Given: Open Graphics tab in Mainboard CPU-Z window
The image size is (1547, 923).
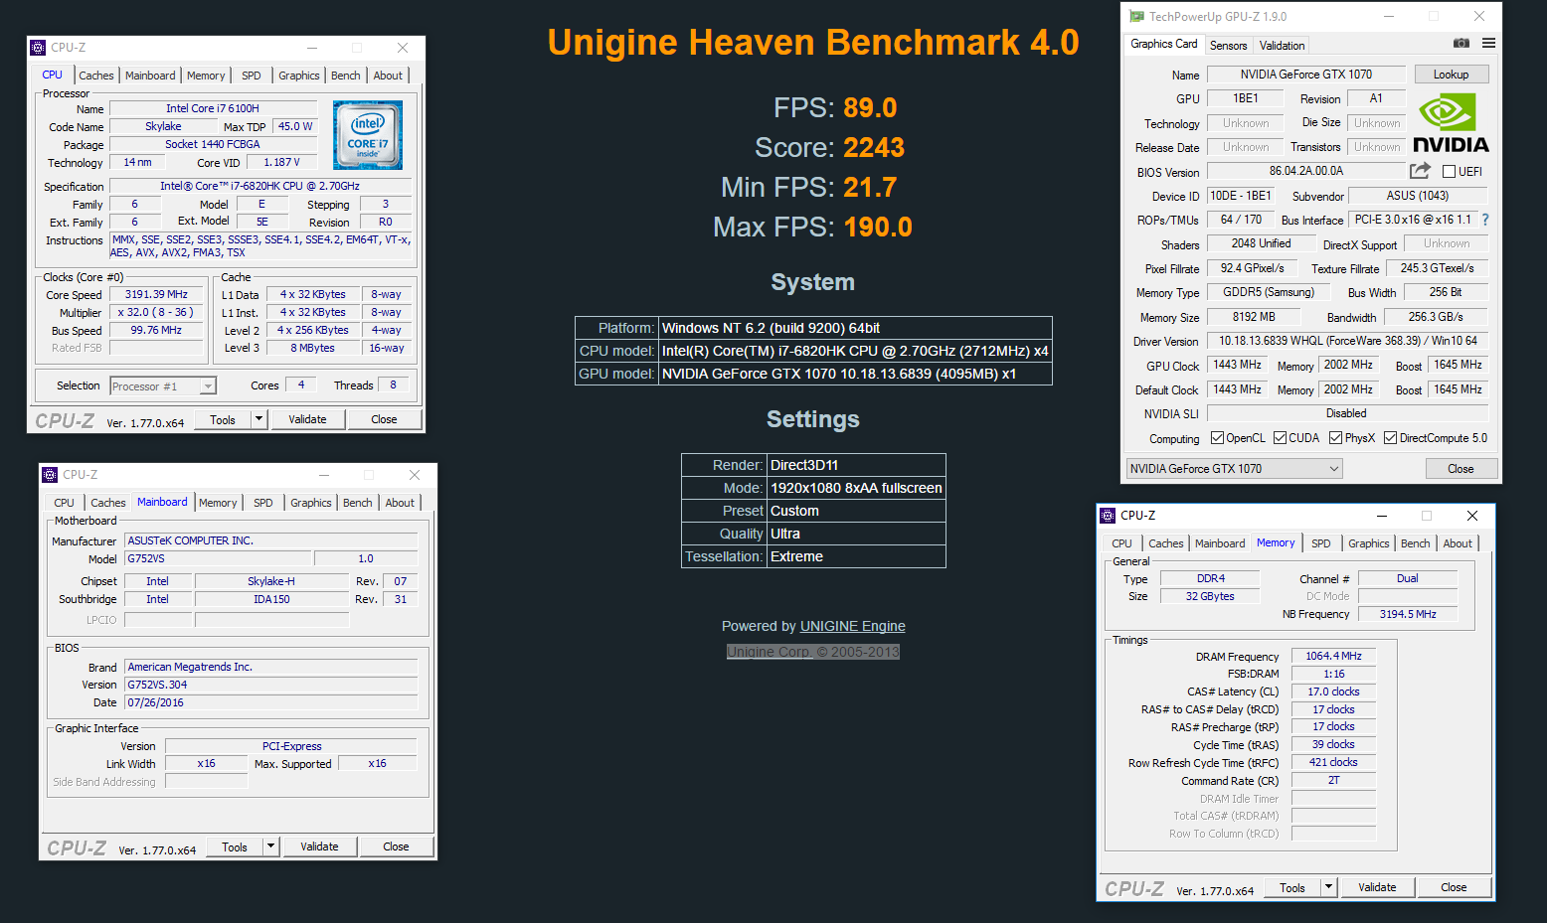Looking at the screenshot, I should pos(311,503).
